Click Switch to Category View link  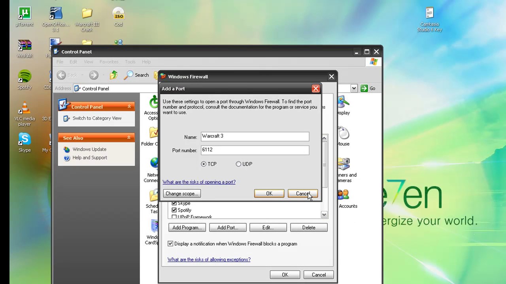97,118
